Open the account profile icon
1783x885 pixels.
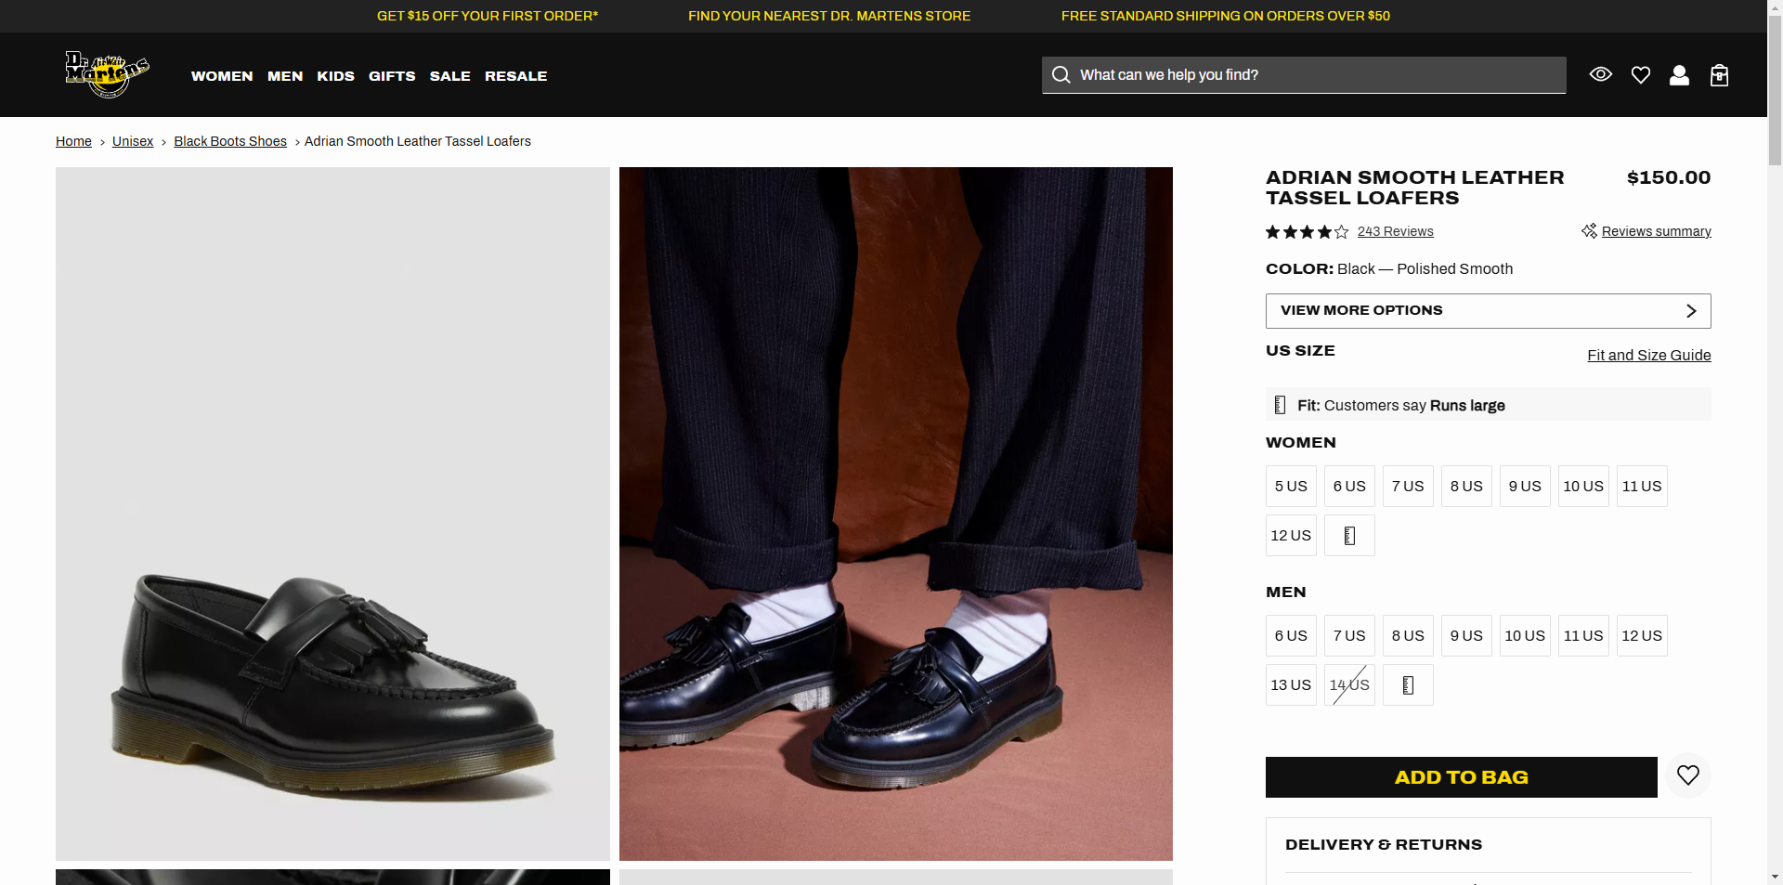(1679, 75)
